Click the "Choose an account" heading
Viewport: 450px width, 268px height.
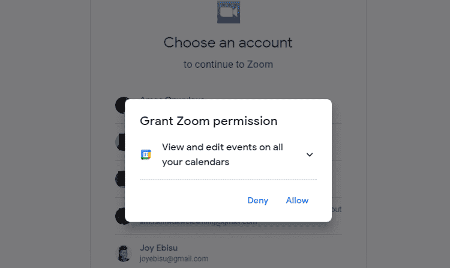(228, 43)
